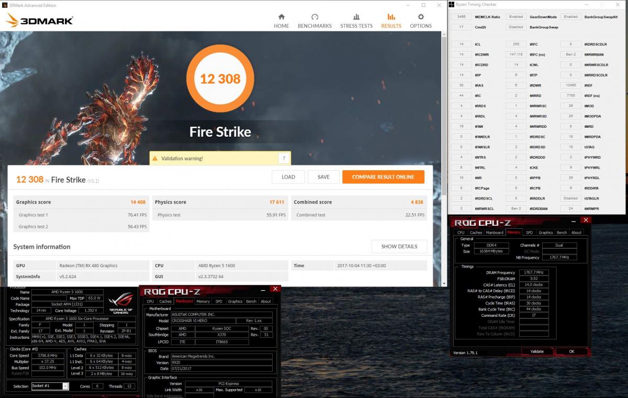Open the STRESS TESTS section
The image size is (628, 398).
pos(356,21)
